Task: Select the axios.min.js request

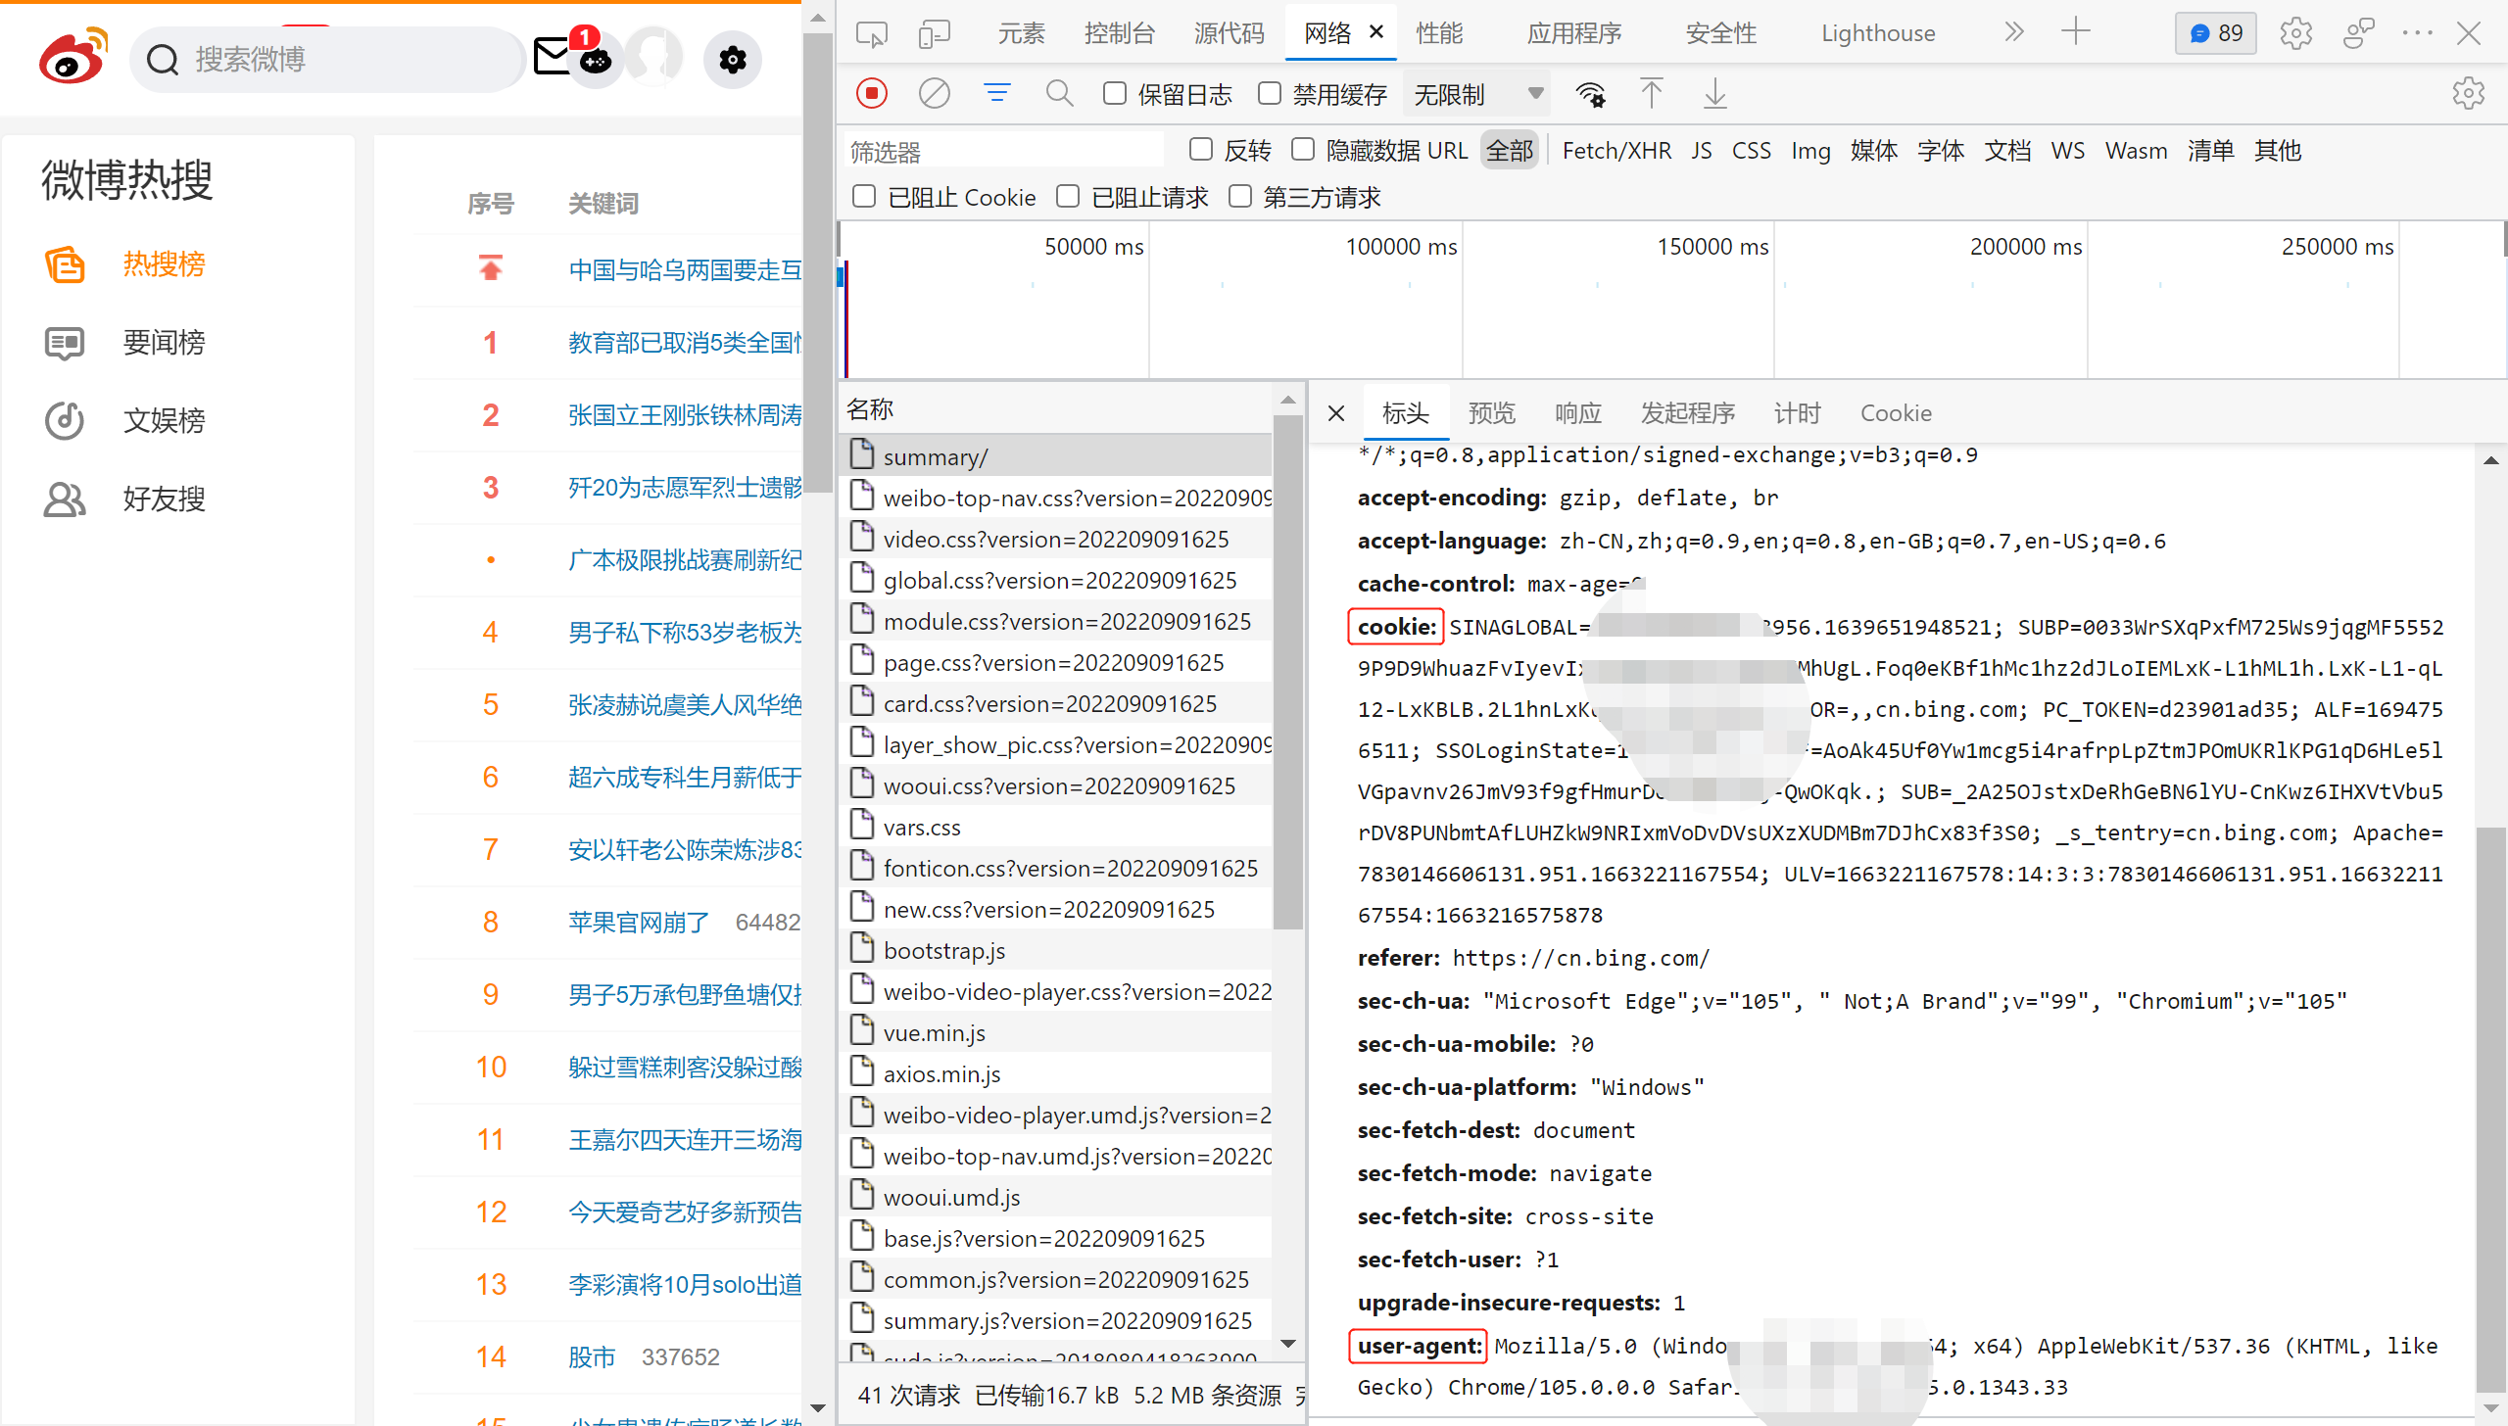Action: [1056, 1073]
